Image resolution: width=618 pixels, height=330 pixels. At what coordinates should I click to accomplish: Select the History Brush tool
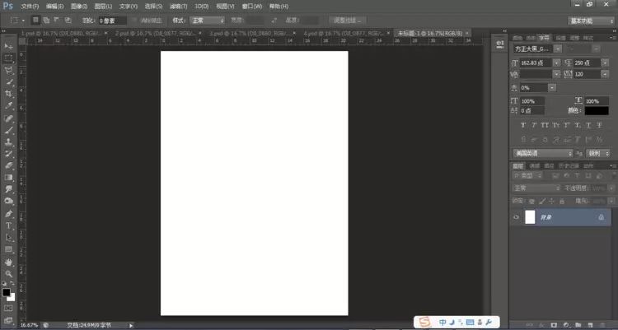pos(8,154)
